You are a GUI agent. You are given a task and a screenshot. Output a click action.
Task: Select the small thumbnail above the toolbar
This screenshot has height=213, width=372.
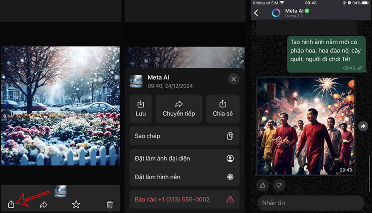(60, 191)
